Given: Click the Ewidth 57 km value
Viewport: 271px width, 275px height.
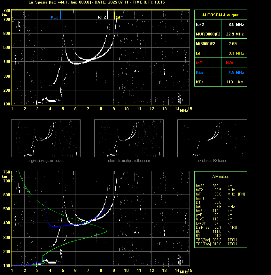Looking at the screenshot, I should [x=216, y=223].
